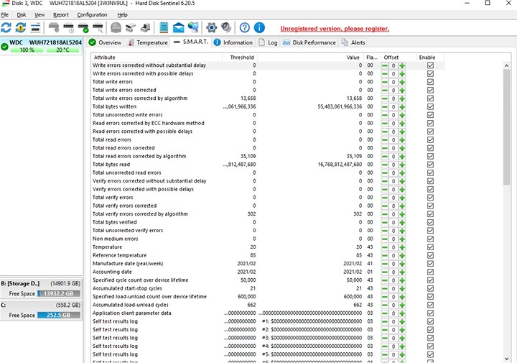
Task: Sort by the Attribute column header
Action: (x=156, y=58)
